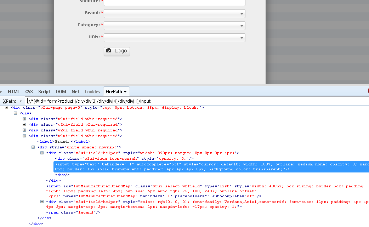Select the Brand label node in tree
The image size is (369, 227).
[64, 142]
